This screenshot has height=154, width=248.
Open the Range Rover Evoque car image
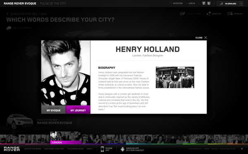pos(20,121)
